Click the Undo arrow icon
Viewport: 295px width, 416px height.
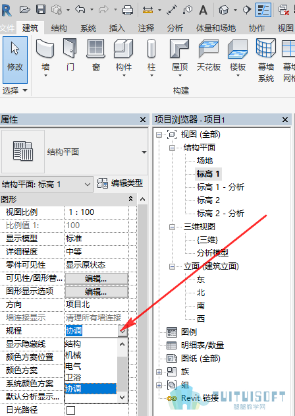coord(80,10)
